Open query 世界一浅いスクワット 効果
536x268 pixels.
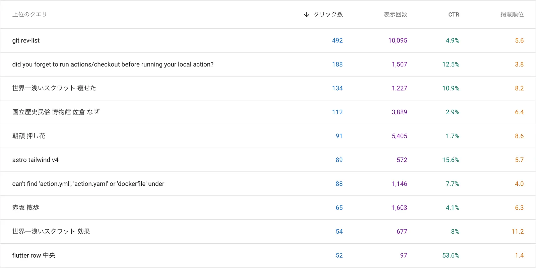tap(51, 232)
